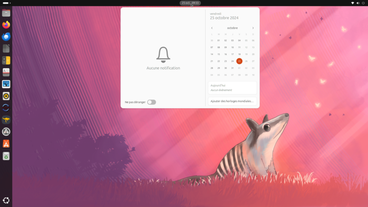The image size is (368, 207).
Task: Select day 13 in the calendar
Action: click(253, 47)
